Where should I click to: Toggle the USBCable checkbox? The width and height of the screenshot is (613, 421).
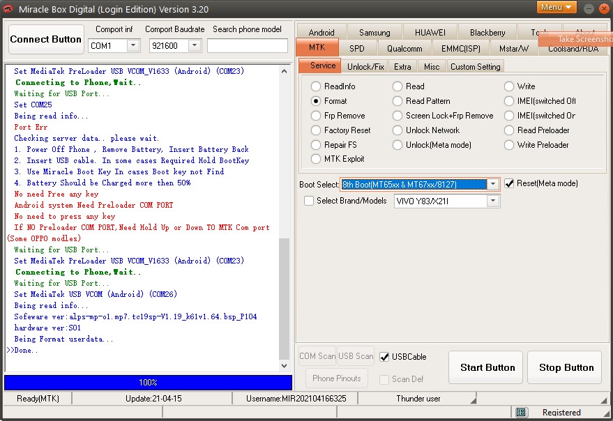point(384,356)
